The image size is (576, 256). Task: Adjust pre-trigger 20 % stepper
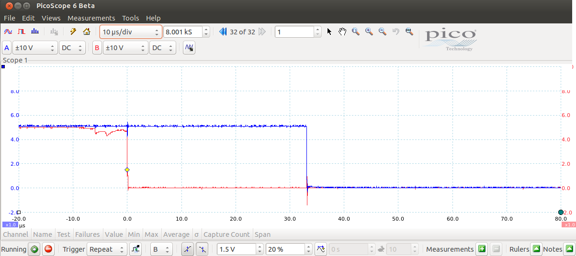(309, 249)
